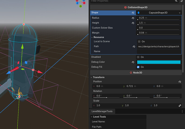Click the CollisionShape3D node type icon

click(x=125, y=7)
